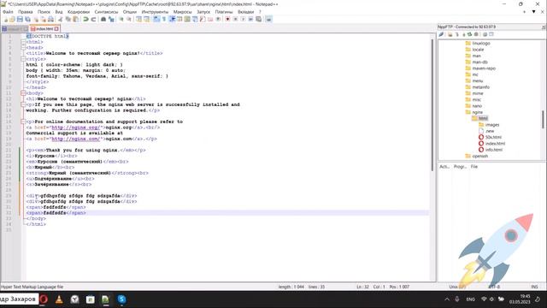This screenshot has width=547, height=308.
Task: Toggle word wrap toolbar button
Action: (156, 19)
